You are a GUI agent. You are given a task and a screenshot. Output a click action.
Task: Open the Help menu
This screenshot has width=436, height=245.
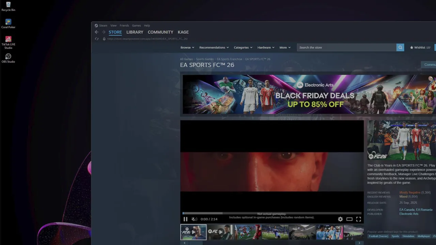point(147,26)
